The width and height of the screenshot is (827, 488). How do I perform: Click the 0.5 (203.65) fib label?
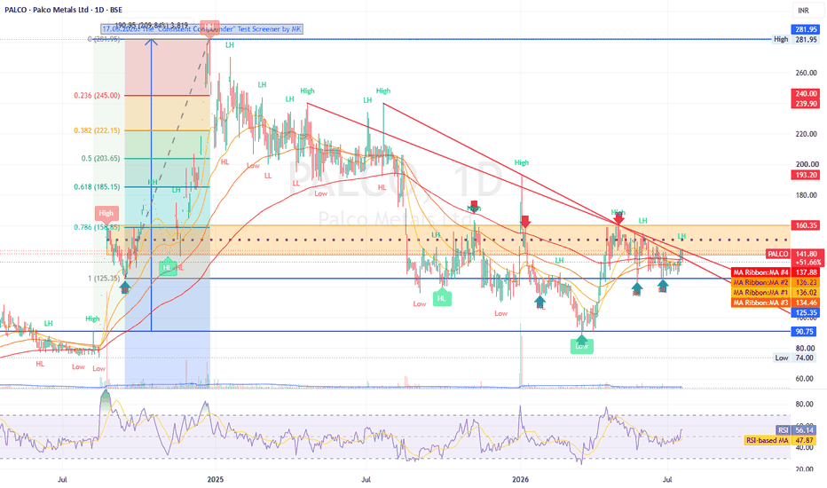pos(100,158)
